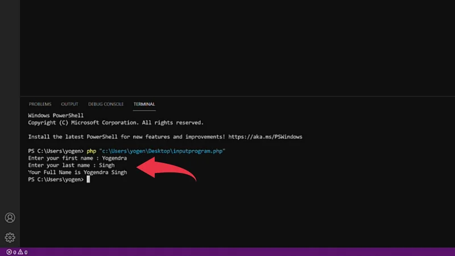Click the 'Windows PowerShell' header line
The width and height of the screenshot is (455, 256).
coord(56,115)
